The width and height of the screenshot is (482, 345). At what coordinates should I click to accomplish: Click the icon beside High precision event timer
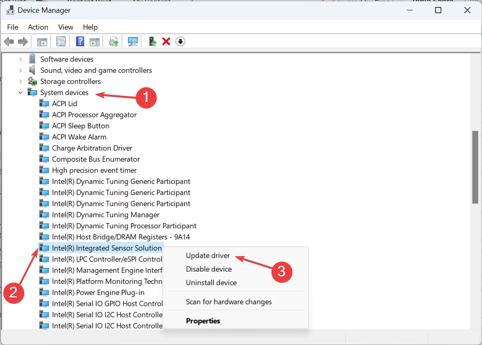44,170
